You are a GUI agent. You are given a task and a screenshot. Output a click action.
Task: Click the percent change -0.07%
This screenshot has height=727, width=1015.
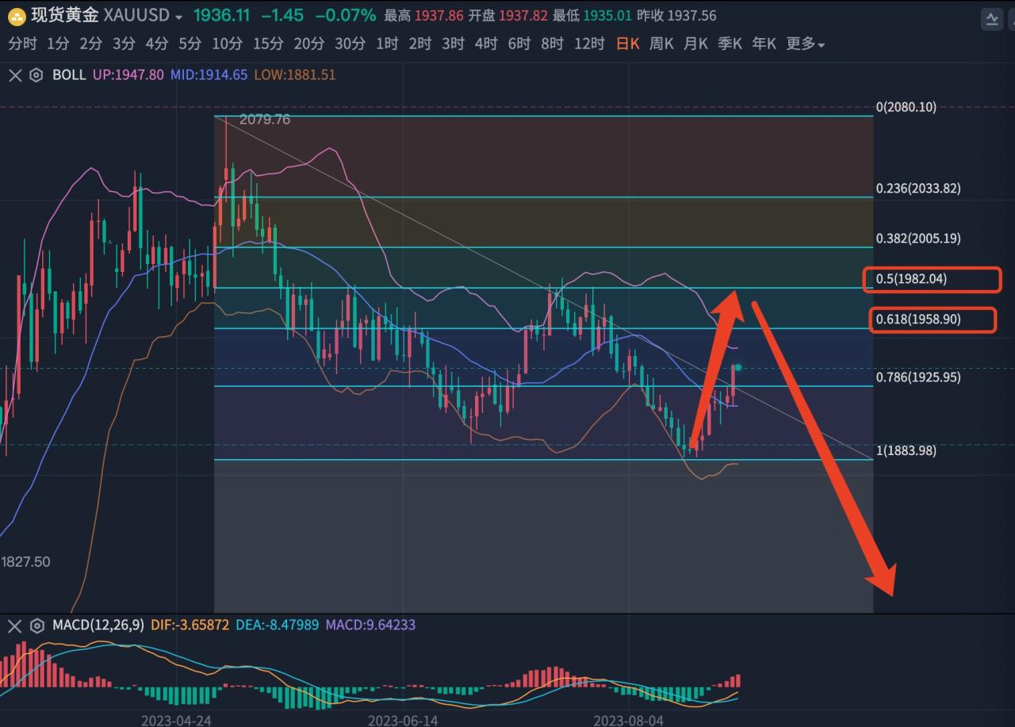[x=346, y=17]
